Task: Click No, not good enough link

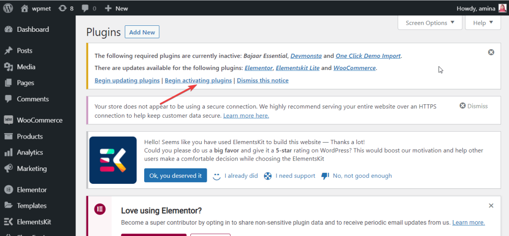Action: pyautogui.click(x=362, y=176)
